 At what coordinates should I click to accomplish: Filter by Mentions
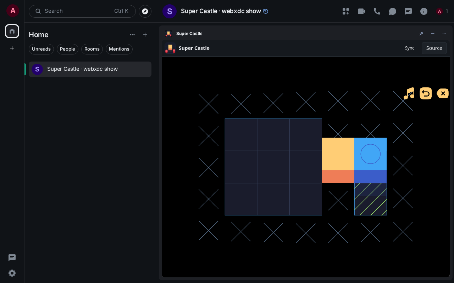(119, 49)
